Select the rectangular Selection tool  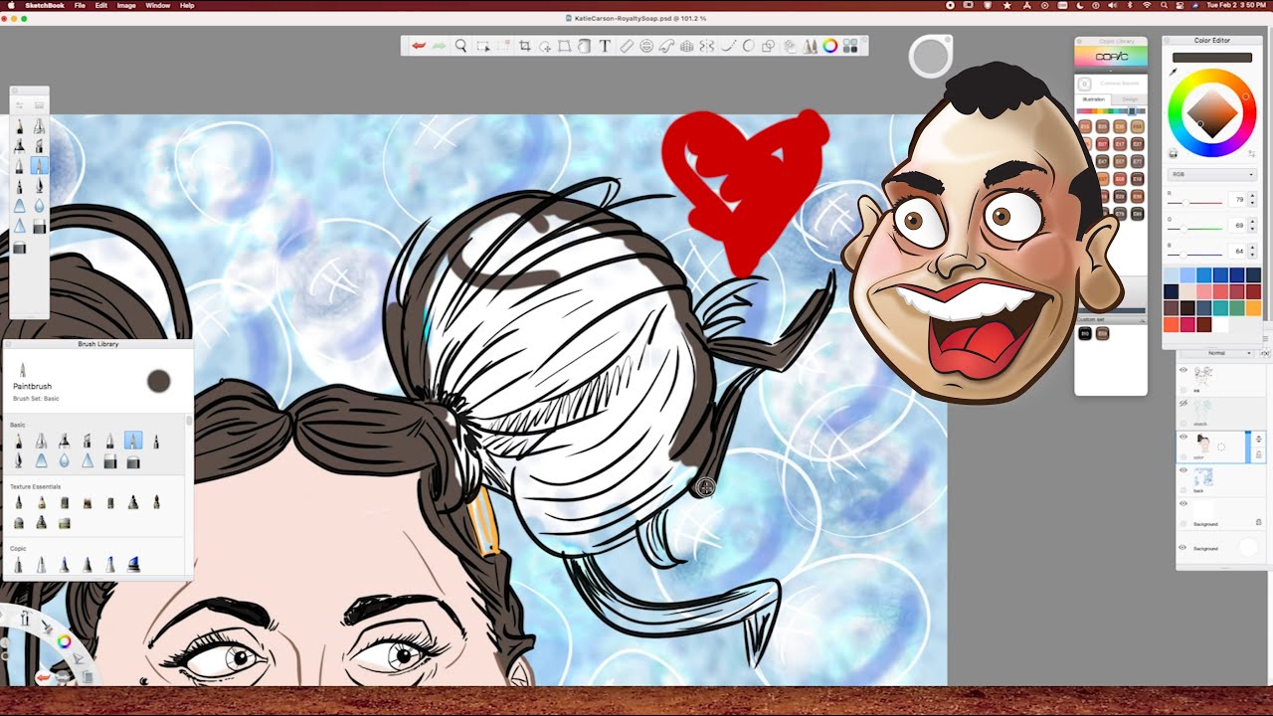[x=483, y=46]
